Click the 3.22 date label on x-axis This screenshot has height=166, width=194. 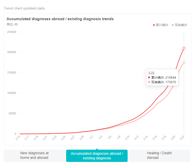click(182, 138)
